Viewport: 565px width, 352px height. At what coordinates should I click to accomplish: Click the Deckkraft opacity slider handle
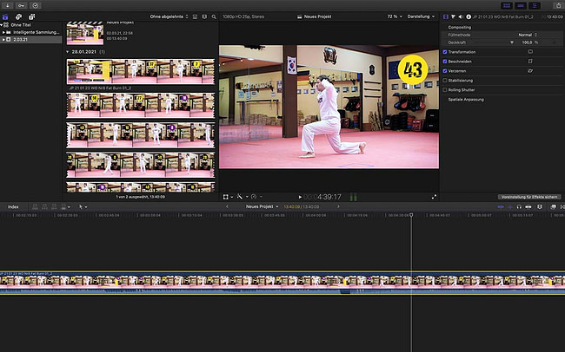pyautogui.click(x=512, y=42)
